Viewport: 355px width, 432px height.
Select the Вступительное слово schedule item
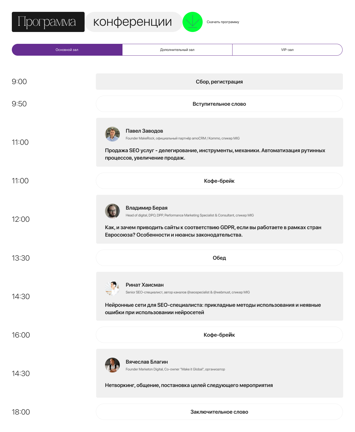pyautogui.click(x=219, y=104)
